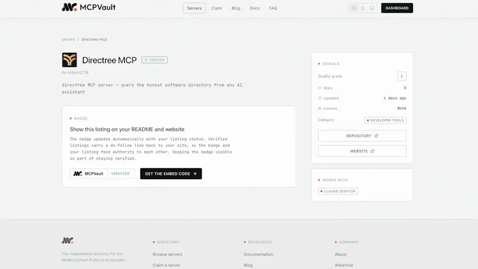The height and width of the screenshot is (269, 478).
Task: Open About footer link
Action: [x=340, y=254]
